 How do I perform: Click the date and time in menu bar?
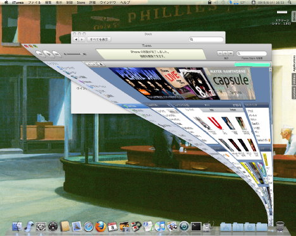[x=271, y=3]
